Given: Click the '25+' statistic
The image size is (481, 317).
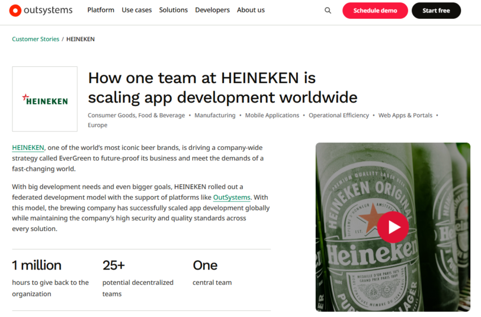Looking at the screenshot, I should 114,265.
